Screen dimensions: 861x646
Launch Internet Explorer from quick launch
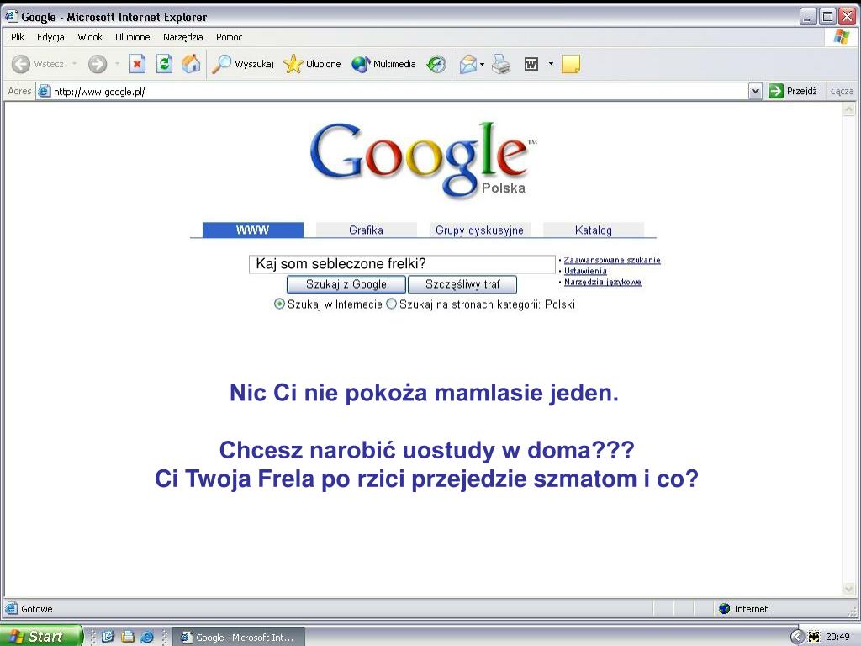[147, 637]
